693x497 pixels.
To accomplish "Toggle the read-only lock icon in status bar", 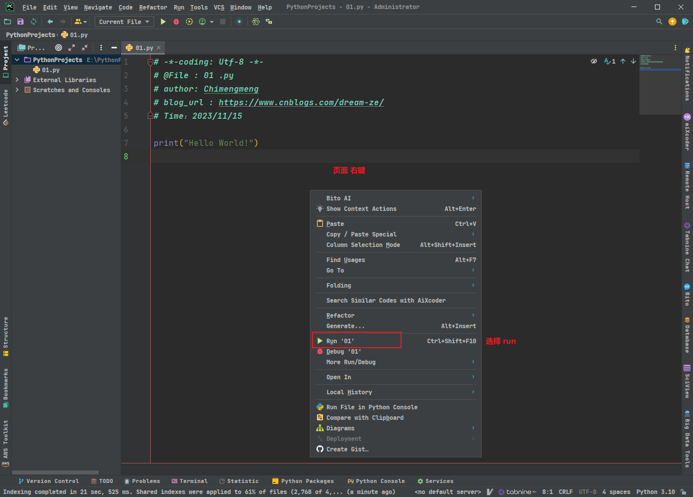I will tap(683, 492).
